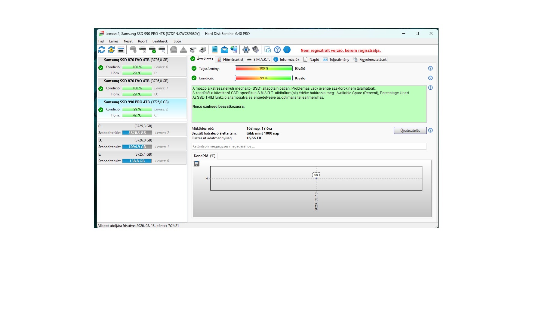Click the 99 data point label on the chart
The width and height of the screenshot is (542, 313).
click(x=316, y=175)
